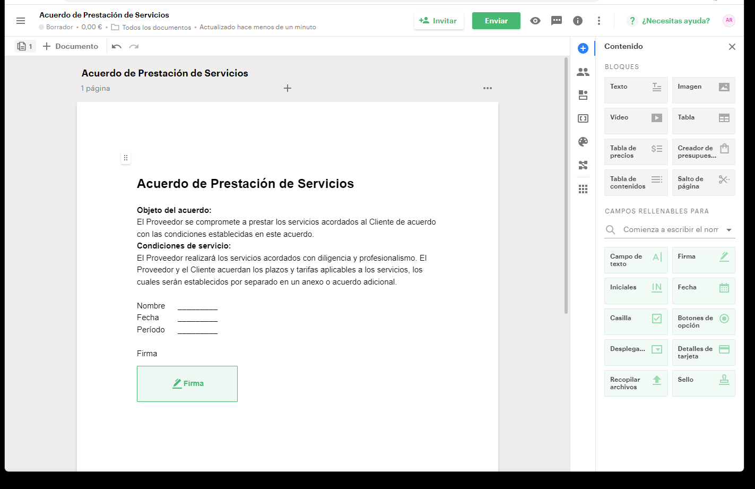Close the Contenido panel
The width and height of the screenshot is (755, 489).
pos(732,47)
